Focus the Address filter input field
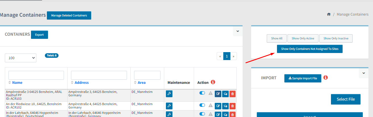Image resolution: width=373 pixels, height=117 pixels. pyautogui.click(x=99, y=75)
